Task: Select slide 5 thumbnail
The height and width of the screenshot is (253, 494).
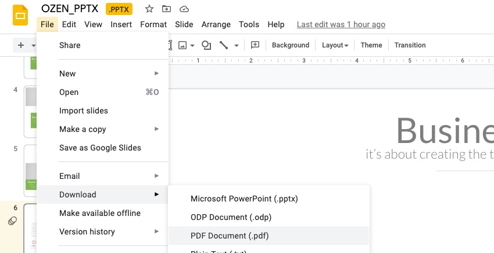Action: [30, 171]
